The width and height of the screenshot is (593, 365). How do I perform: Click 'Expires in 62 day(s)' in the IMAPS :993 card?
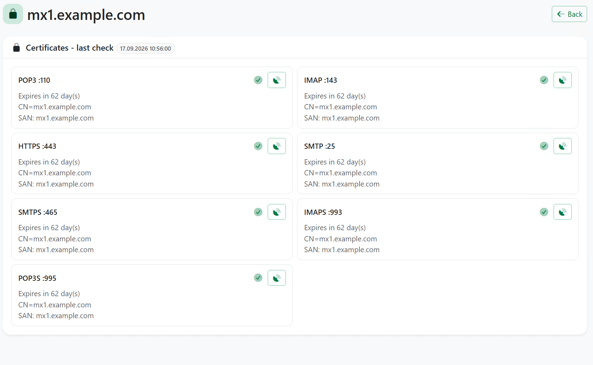(x=335, y=228)
